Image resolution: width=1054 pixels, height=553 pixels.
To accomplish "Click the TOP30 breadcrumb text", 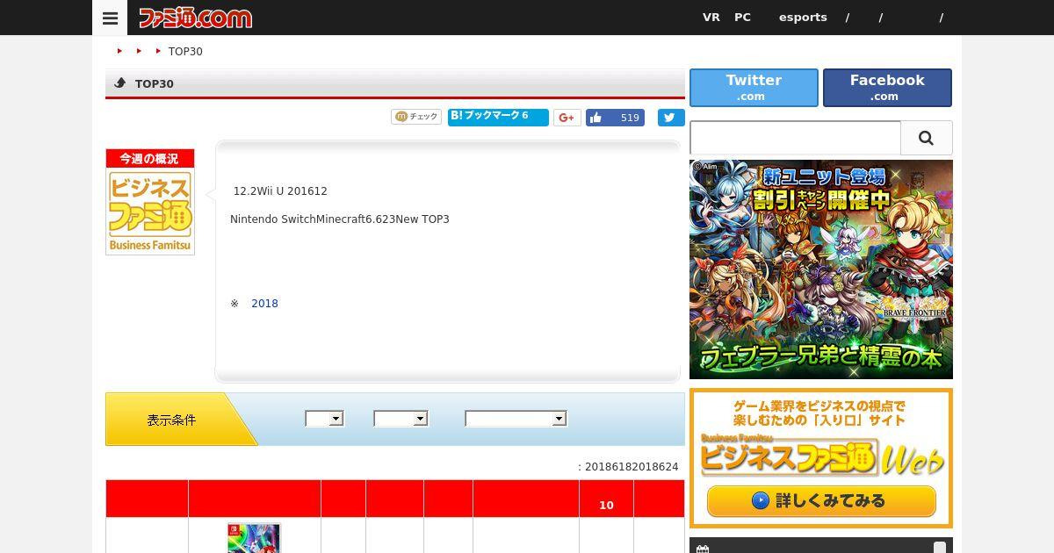I will [x=185, y=52].
